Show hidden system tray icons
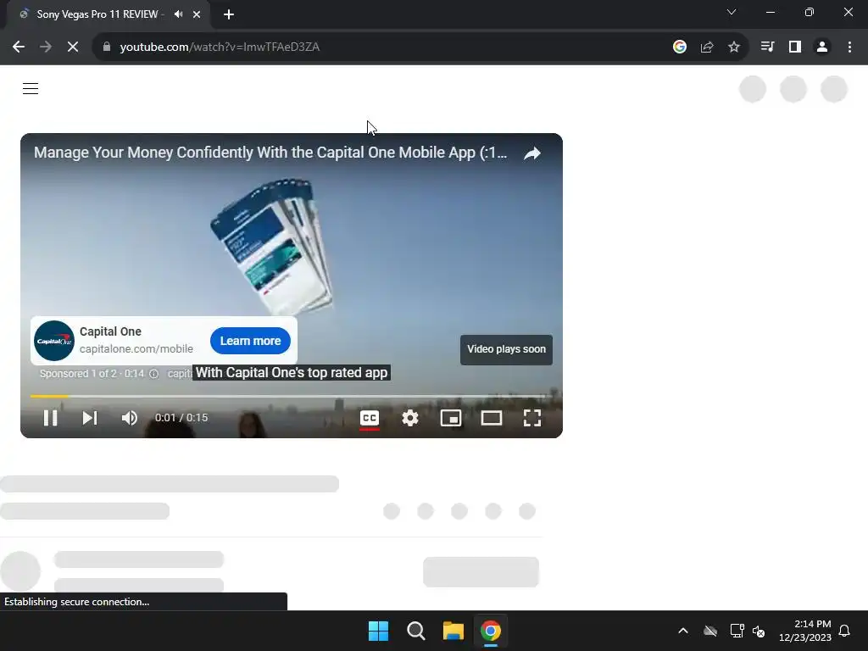 (683, 631)
